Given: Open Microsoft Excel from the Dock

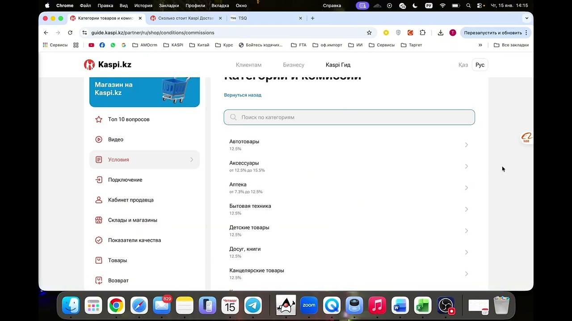Looking at the screenshot, I should click(x=422, y=306).
